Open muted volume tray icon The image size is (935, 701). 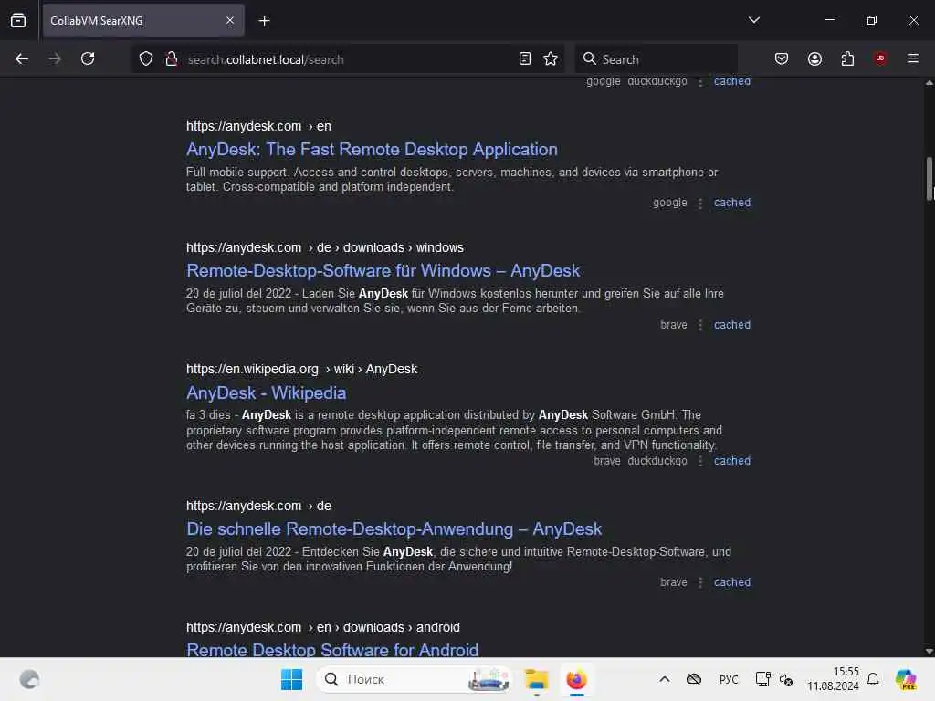(x=786, y=679)
